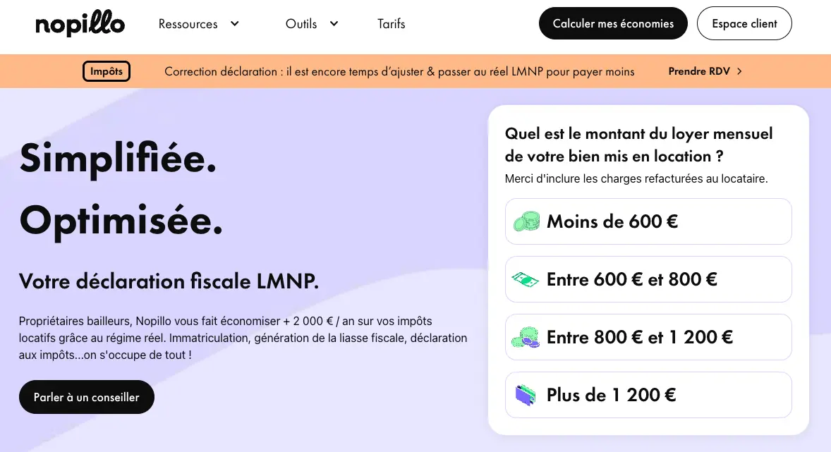
Task: Go to the Tarifs page
Action: pos(392,24)
